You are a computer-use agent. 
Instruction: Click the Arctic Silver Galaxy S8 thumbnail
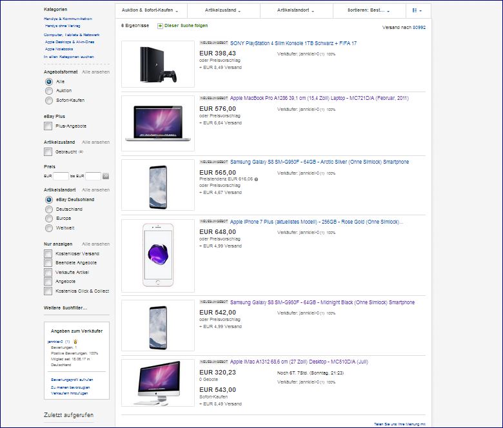click(158, 185)
